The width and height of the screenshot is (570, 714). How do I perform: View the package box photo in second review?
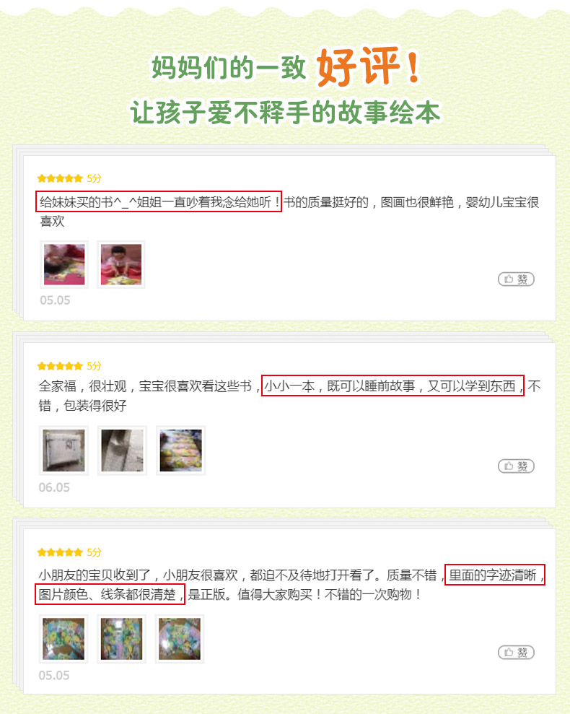(63, 450)
